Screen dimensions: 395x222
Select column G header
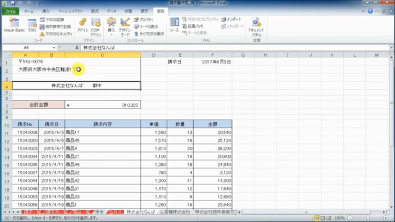pos(243,55)
